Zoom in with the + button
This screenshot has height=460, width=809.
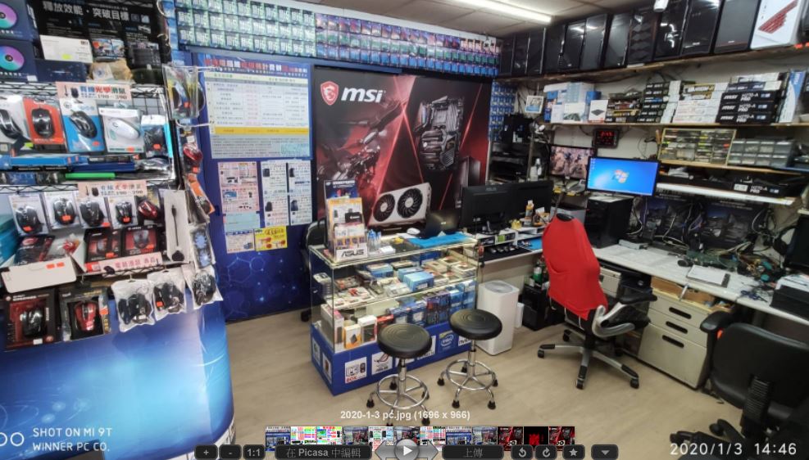[x=206, y=453]
